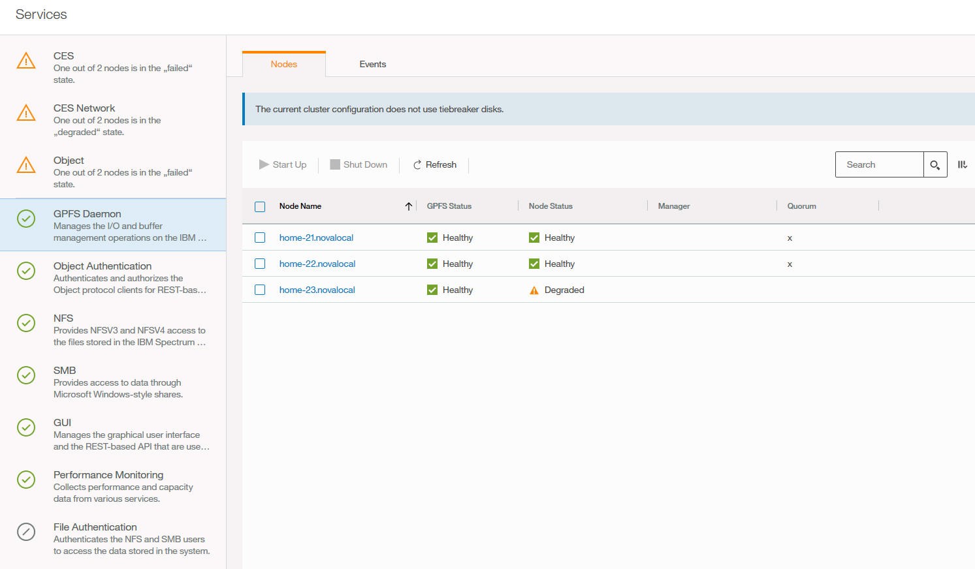Click the green GPFS status icon for home-22.novalocal

[432, 264]
